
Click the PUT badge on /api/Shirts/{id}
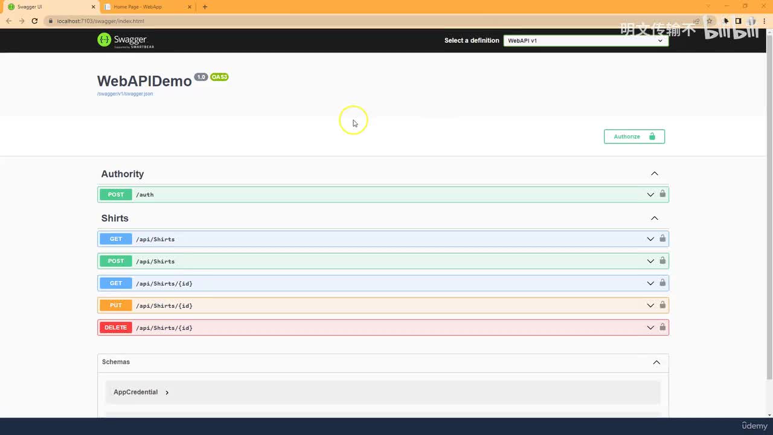116,305
